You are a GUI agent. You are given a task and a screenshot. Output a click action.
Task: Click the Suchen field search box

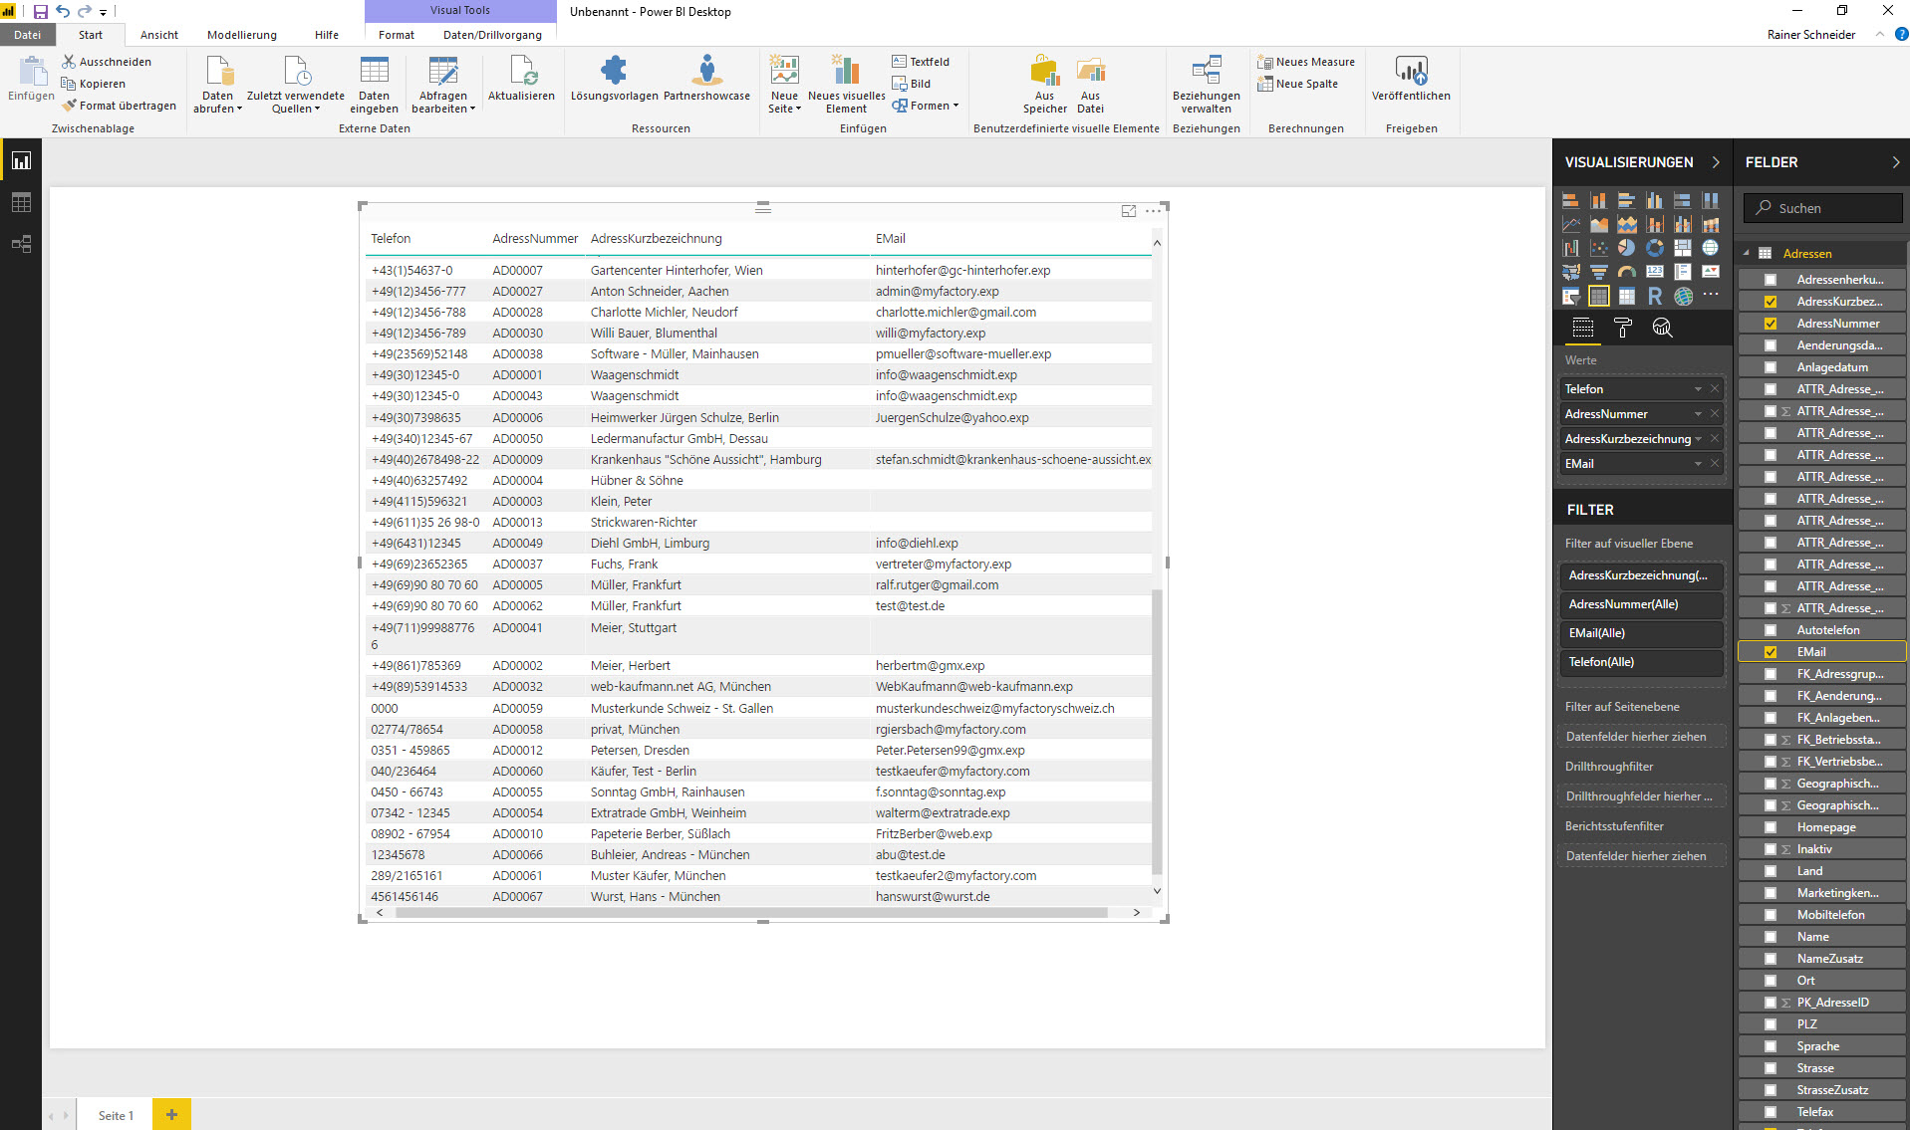1823,208
